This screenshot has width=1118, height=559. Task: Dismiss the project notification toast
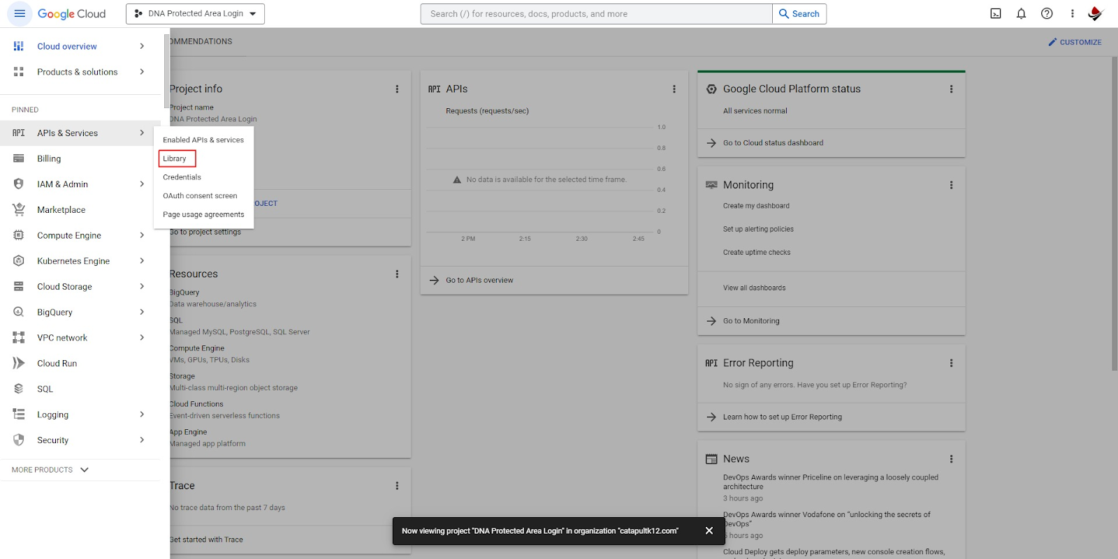[709, 531]
